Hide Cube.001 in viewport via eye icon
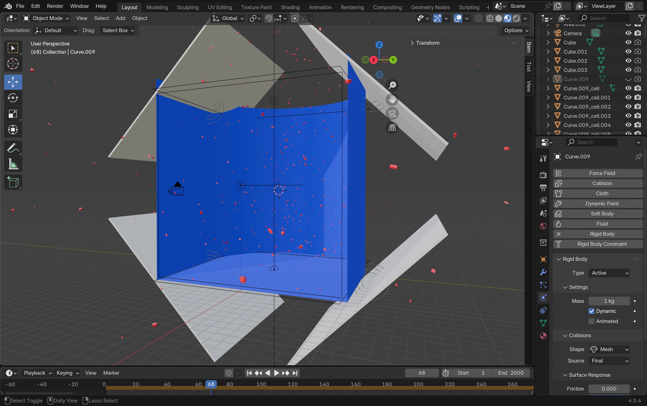647x406 pixels. 628,52
